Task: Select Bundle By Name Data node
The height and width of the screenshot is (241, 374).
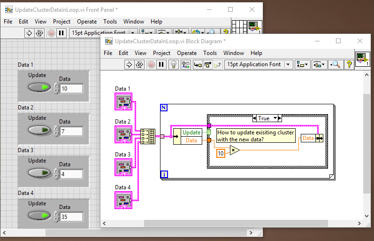Action: pyautogui.click(x=312, y=138)
